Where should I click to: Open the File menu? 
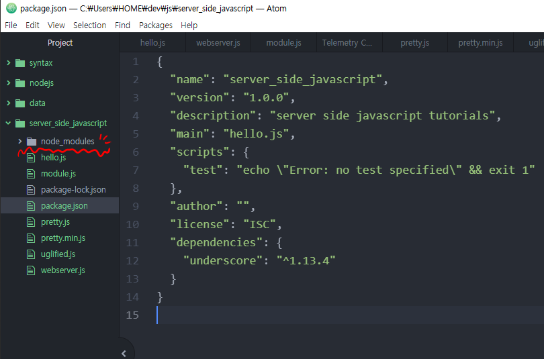tap(11, 25)
